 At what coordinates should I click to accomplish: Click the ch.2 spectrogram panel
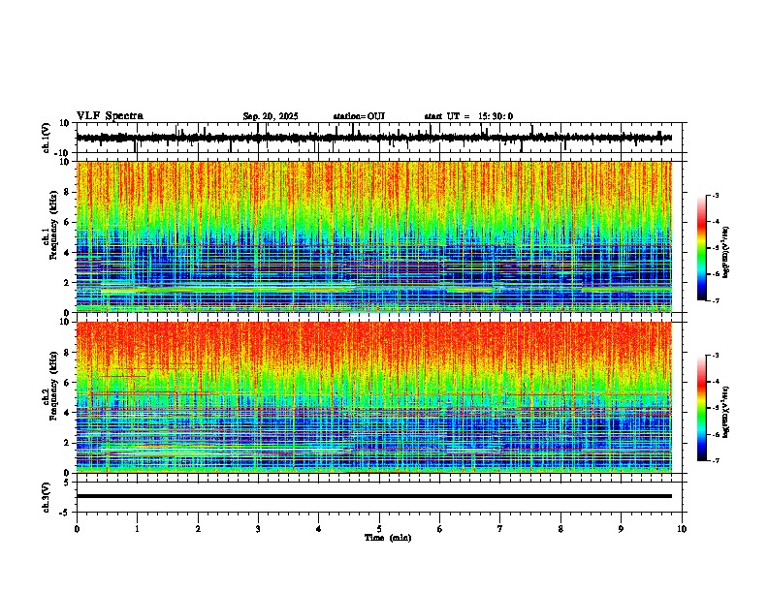point(374,397)
